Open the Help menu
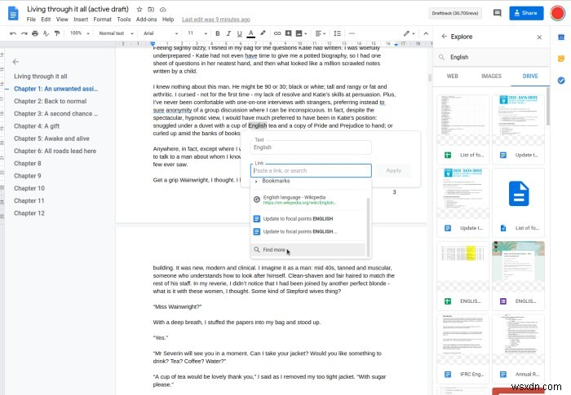 coord(168,20)
